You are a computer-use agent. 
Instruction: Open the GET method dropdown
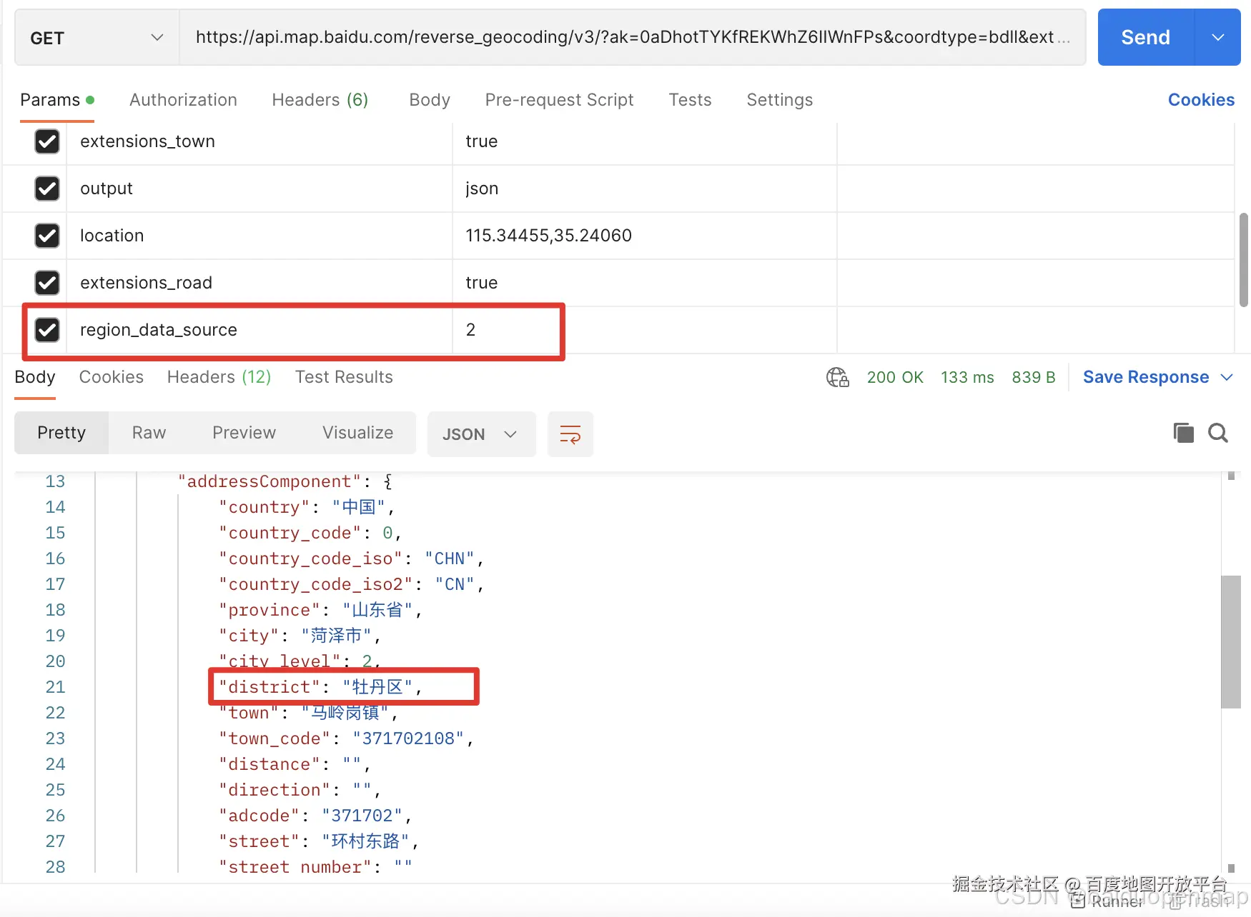(x=97, y=38)
